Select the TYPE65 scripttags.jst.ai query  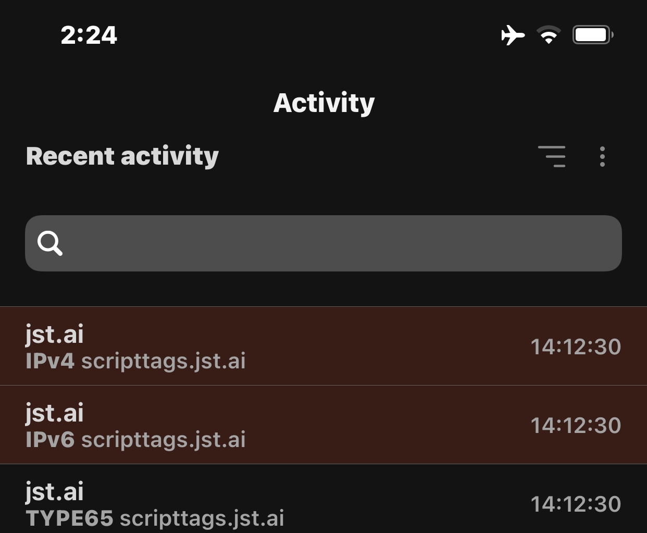click(x=323, y=502)
